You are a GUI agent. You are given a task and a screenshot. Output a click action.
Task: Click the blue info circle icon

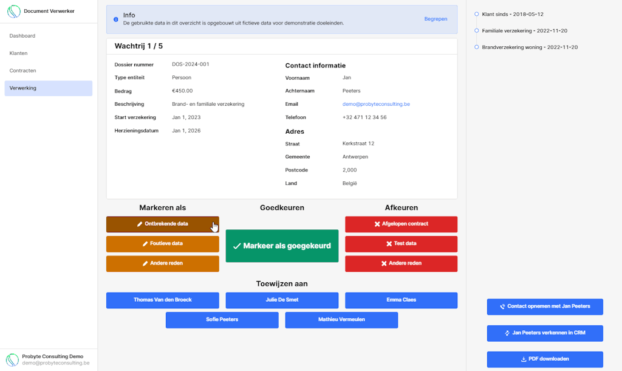click(x=116, y=19)
